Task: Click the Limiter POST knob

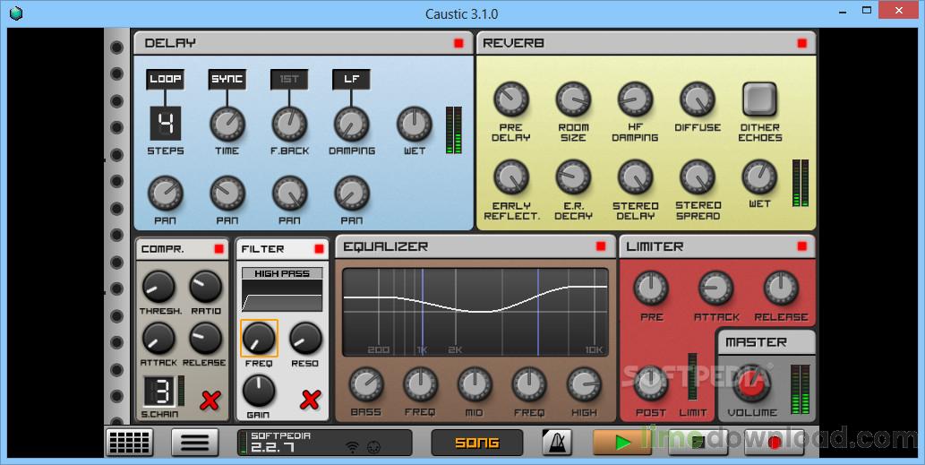Action: coord(651,383)
